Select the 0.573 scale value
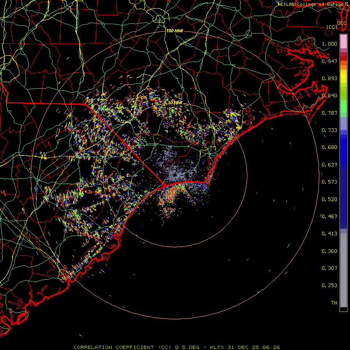 (x=329, y=182)
